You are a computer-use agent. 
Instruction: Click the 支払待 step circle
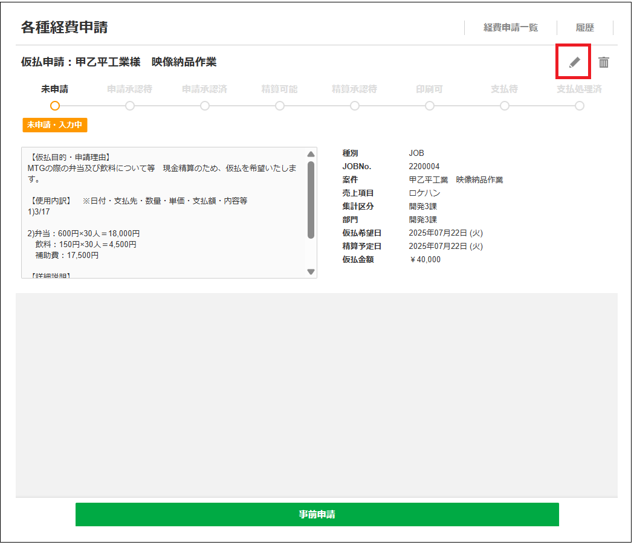click(x=505, y=106)
